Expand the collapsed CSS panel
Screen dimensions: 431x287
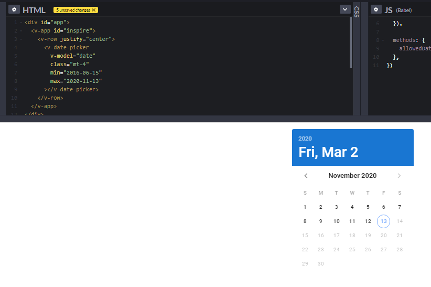click(x=357, y=12)
